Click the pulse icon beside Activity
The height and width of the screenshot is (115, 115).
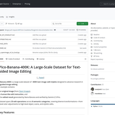(91, 44)
